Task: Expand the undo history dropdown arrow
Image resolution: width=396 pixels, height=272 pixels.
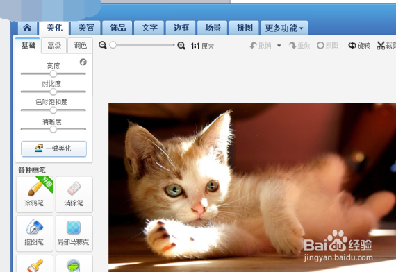Action: click(x=279, y=46)
